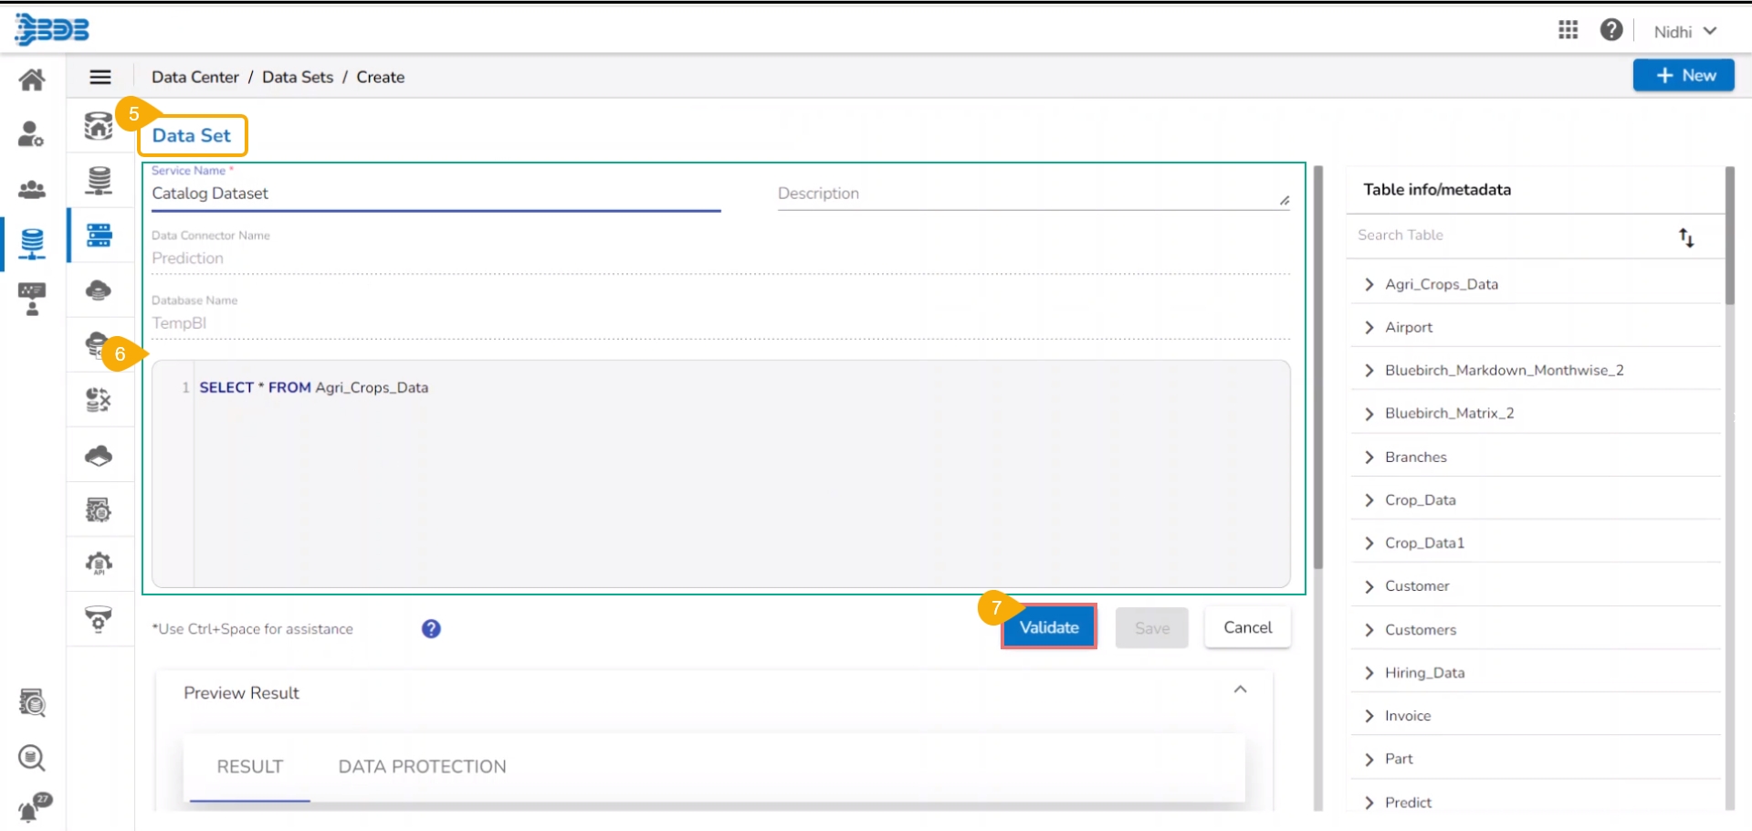Click the 'Data Set' heading
The image size is (1752, 831).
[x=192, y=136]
